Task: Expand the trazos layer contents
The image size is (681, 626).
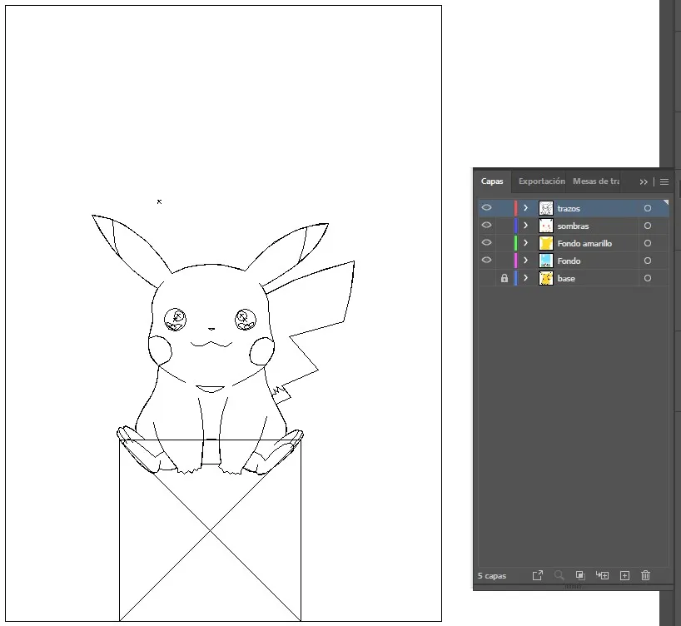Action: [525, 208]
